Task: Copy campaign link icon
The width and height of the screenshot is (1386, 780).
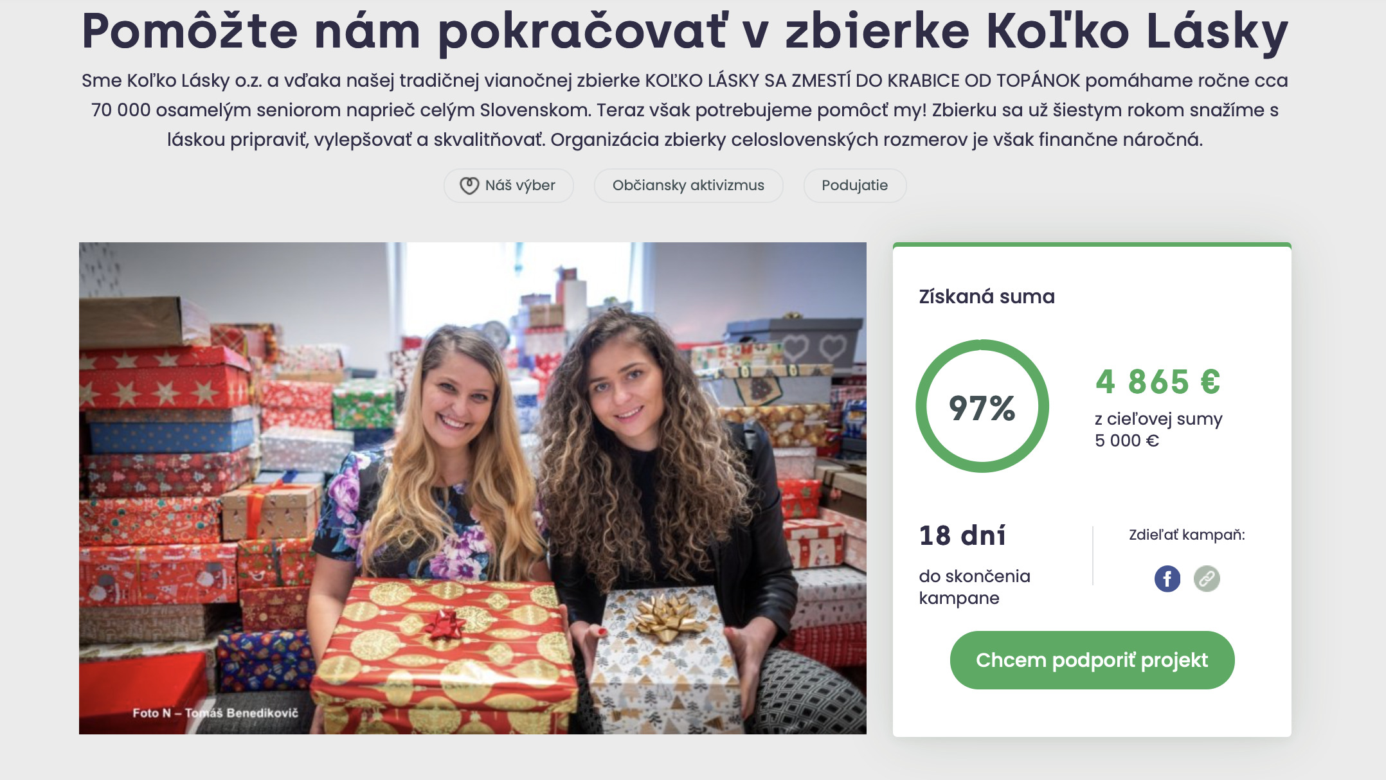Action: (1207, 579)
